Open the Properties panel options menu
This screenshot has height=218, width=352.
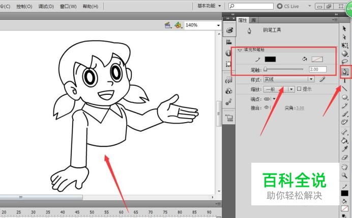[335, 20]
